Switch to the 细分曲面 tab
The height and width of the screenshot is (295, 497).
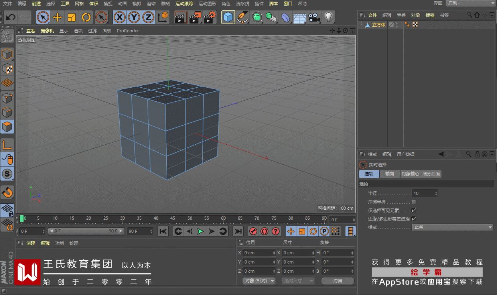pyautogui.click(x=431, y=174)
